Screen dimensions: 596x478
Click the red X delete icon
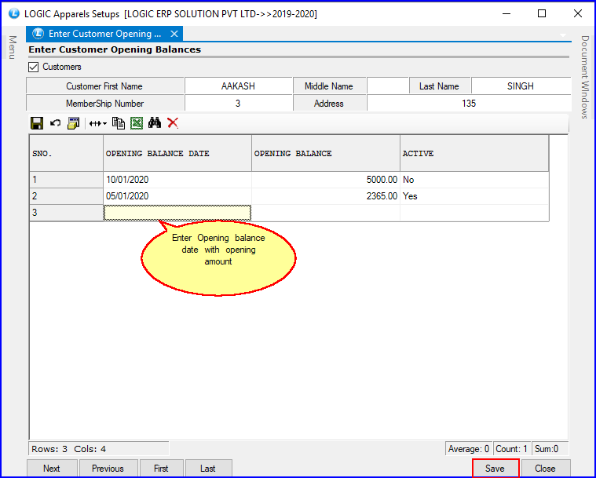point(173,123)
